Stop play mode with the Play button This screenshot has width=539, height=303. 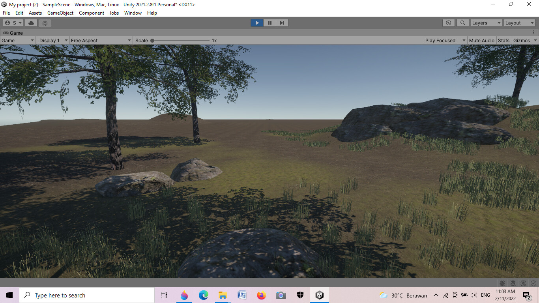256,22
